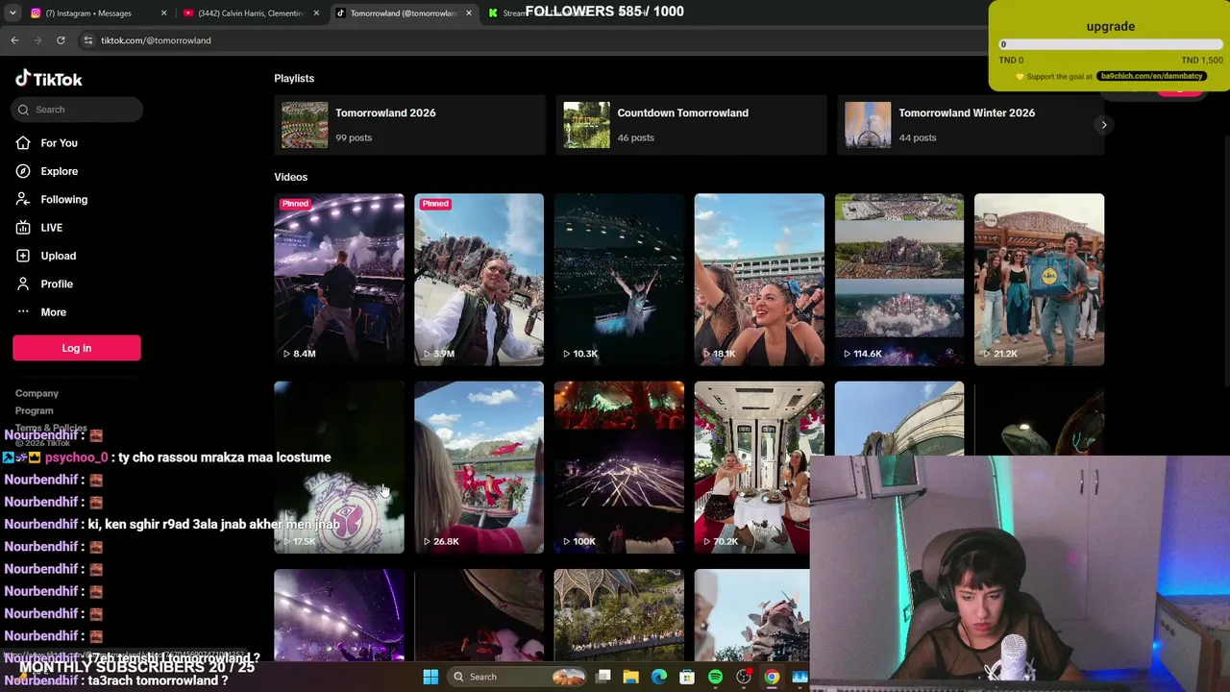Reload the TikTok page
Screen dimensions: 1230x692
(61, 40)
